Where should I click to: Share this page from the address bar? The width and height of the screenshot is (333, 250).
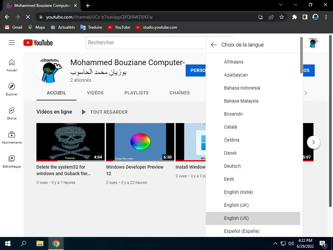271,17
